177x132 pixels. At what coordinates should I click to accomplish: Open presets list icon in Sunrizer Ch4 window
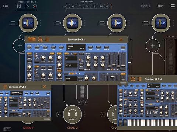pos(140,79)
